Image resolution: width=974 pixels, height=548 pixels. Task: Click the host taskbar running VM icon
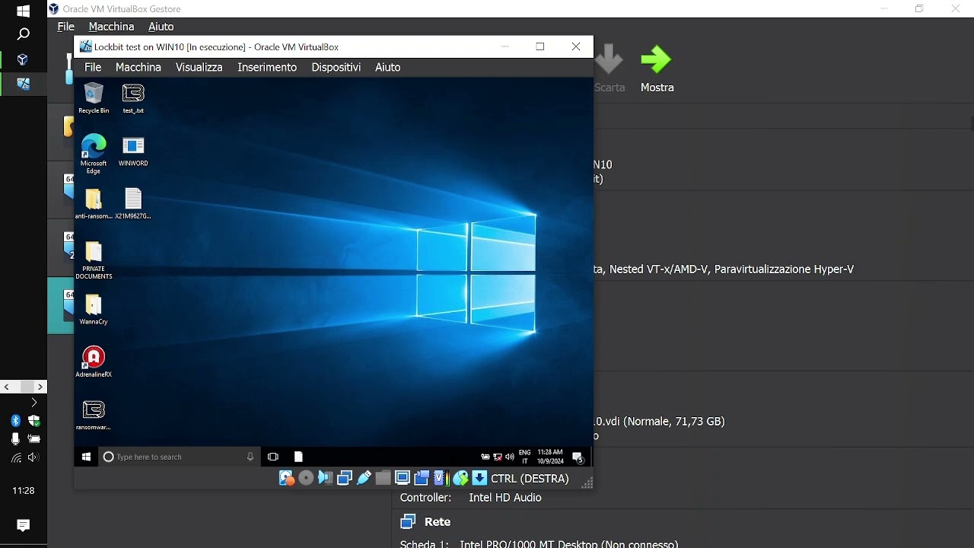[24, 84]
